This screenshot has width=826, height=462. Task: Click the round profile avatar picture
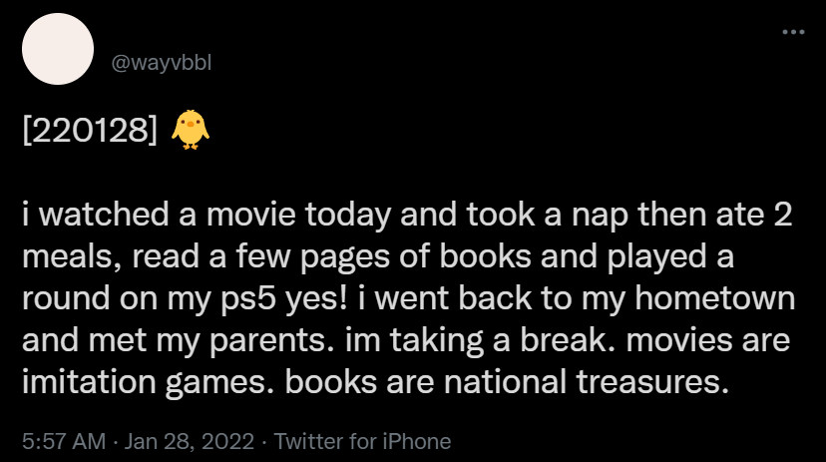tap(58, 49)
